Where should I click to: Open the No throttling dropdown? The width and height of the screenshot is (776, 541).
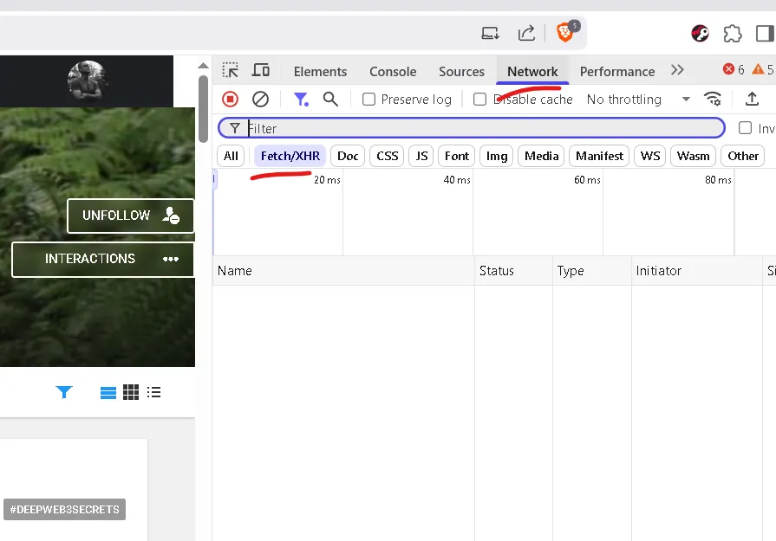[638, 100]
